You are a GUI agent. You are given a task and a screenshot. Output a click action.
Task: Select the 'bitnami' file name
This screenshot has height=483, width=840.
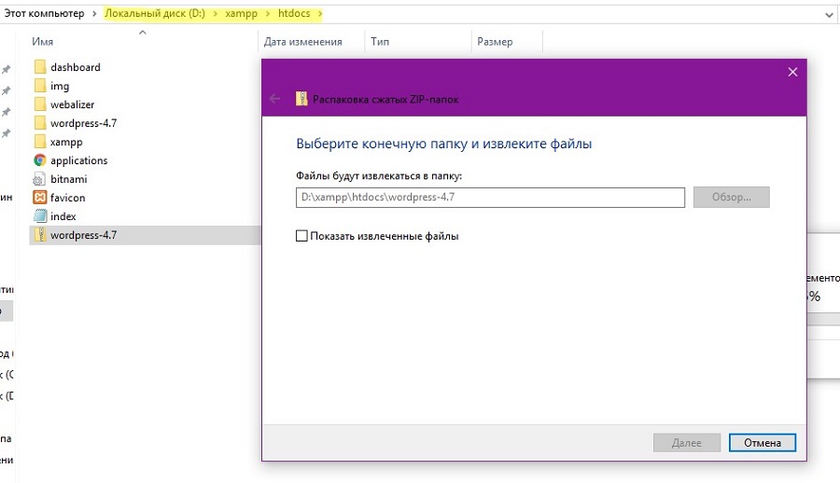(68, 179)
